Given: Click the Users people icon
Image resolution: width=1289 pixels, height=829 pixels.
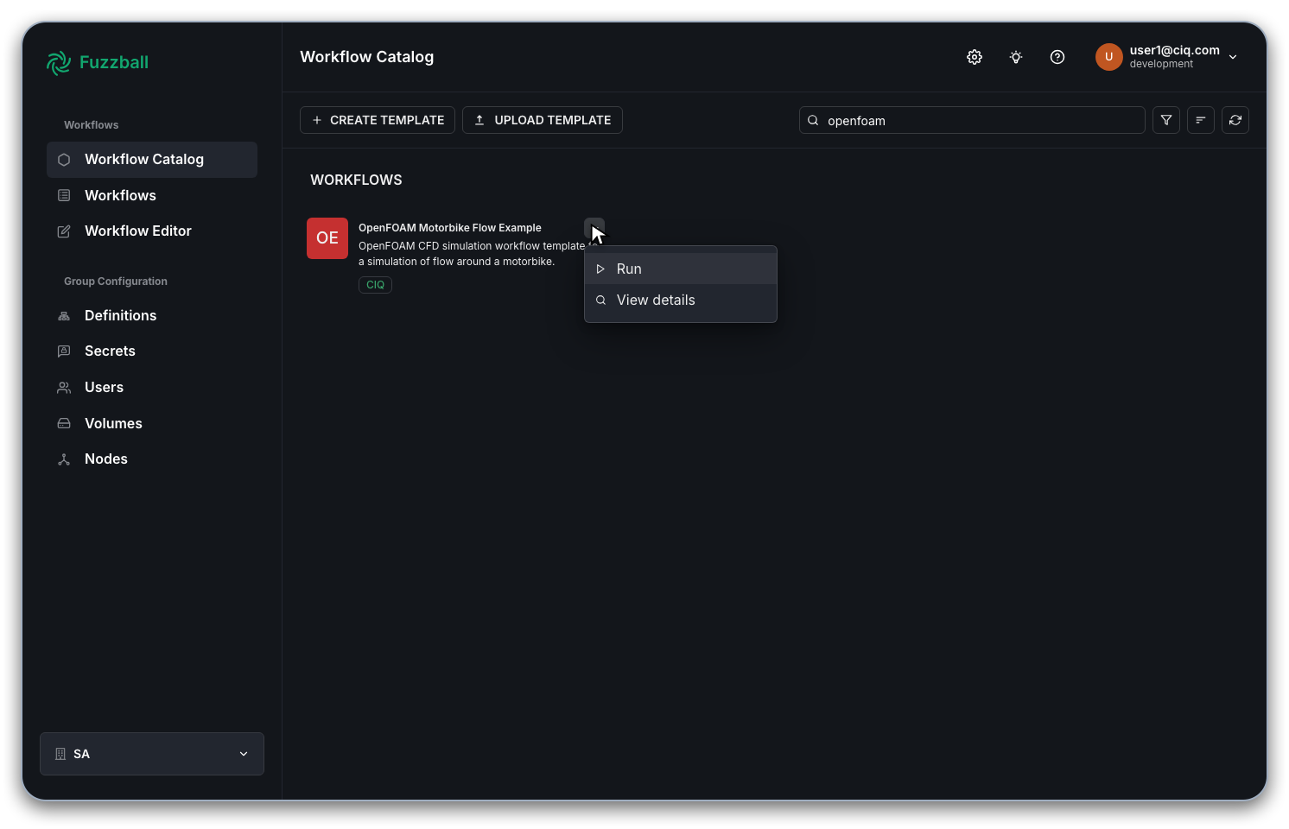Looking at the screenshot, I should tap(64, 388).
